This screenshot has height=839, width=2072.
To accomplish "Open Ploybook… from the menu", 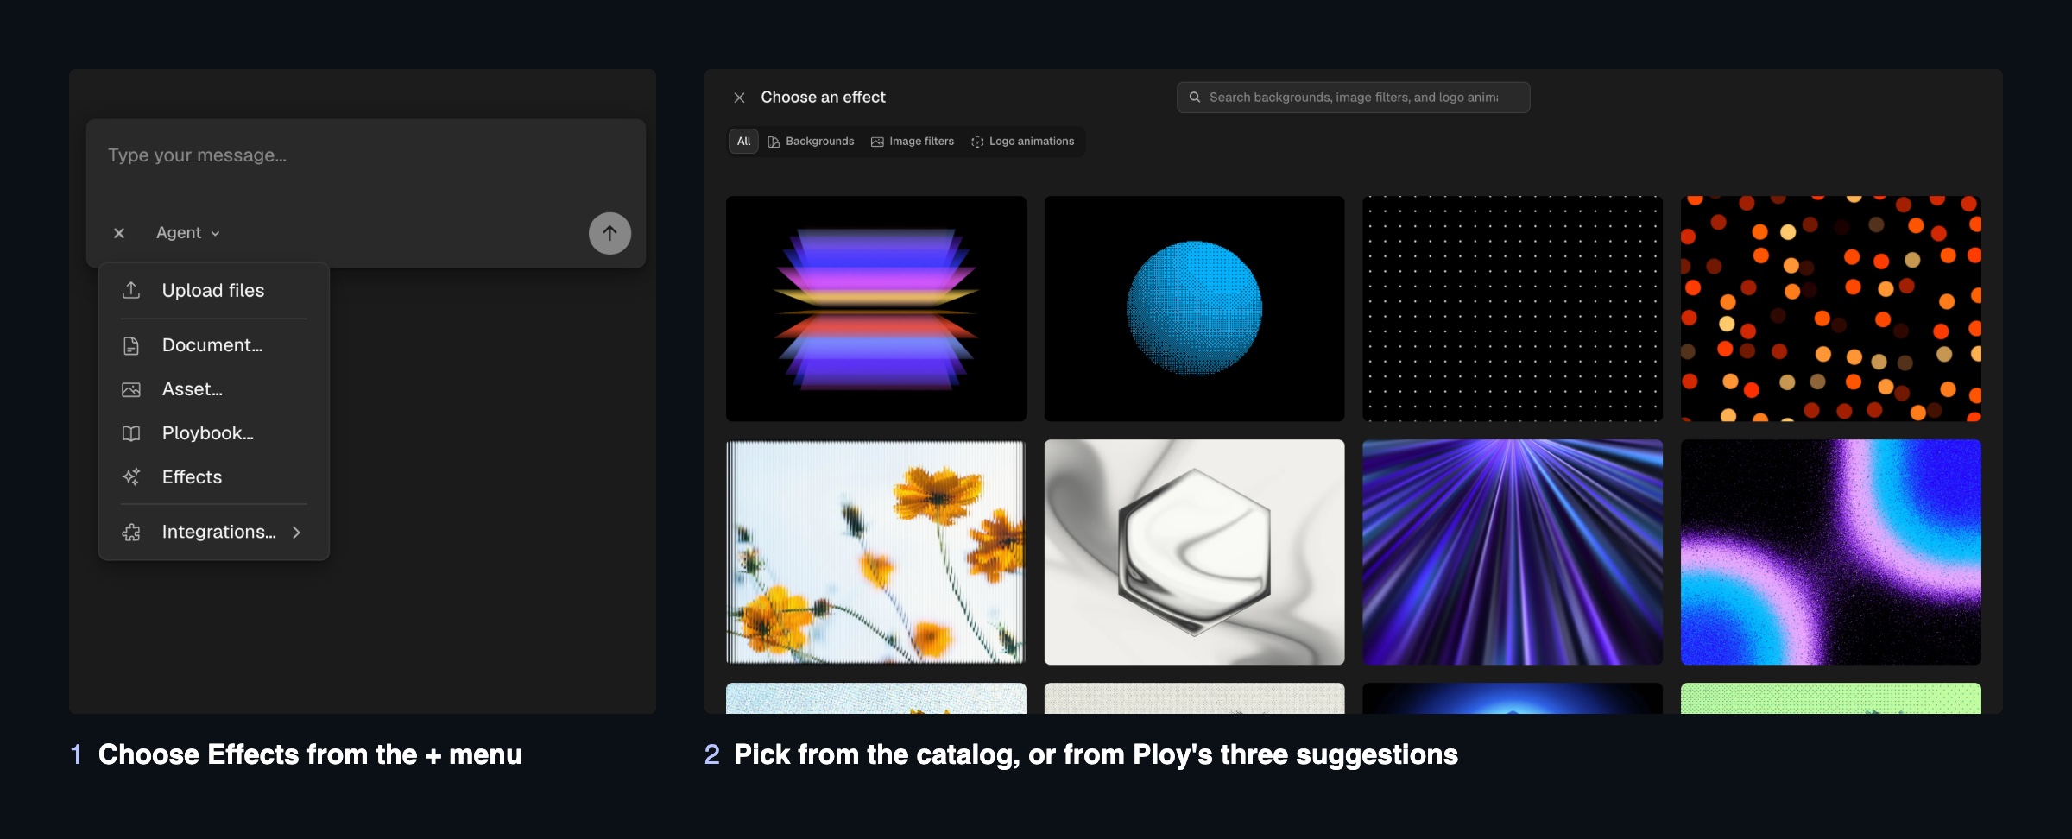I will [214, 433].
